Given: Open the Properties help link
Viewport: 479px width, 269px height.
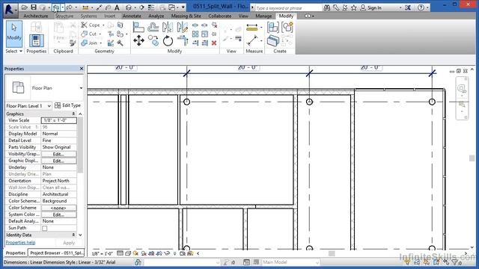Looking at the screenshot, I should coord(20,242).
